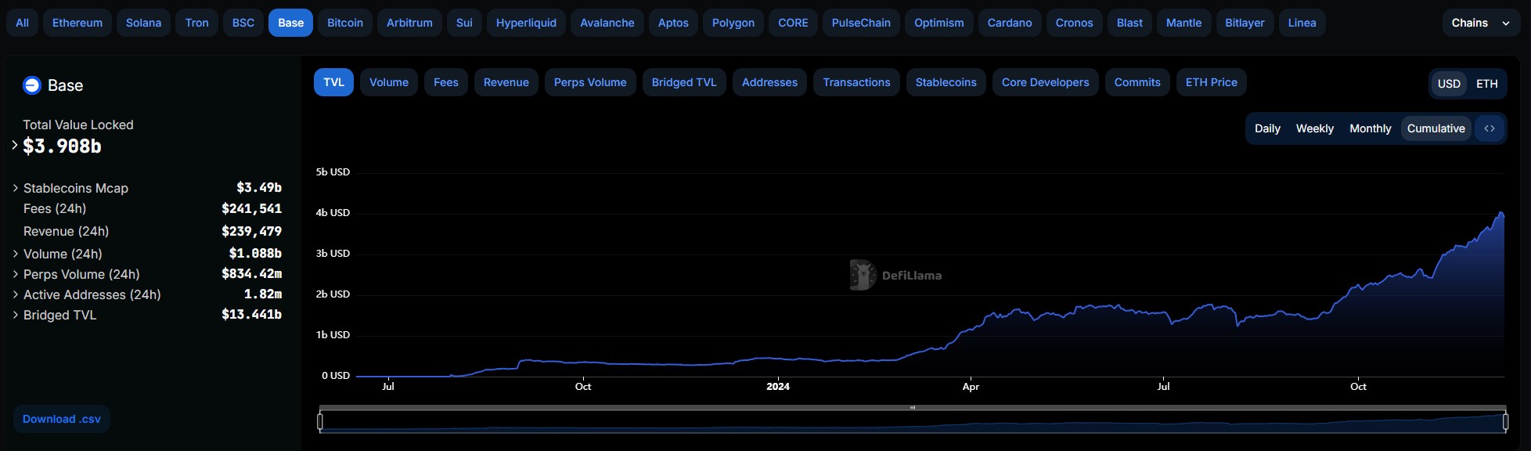This screenshot has height=451, width=1531.
Task: Expand Bridged TVL row
Action: pyautogui.click(x=16, y=315)
